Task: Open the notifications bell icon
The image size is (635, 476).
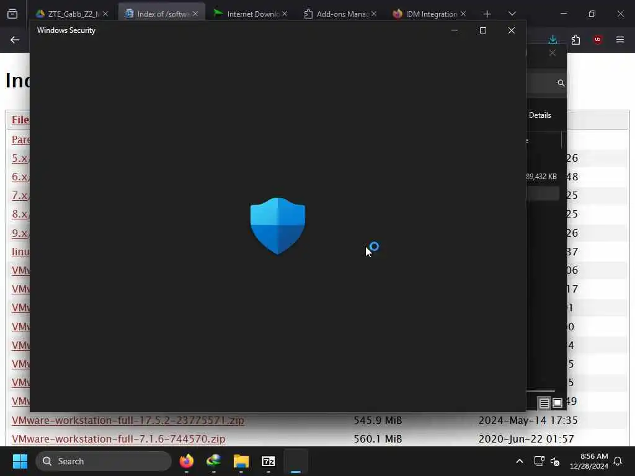Action: click(x=618, y=461)
